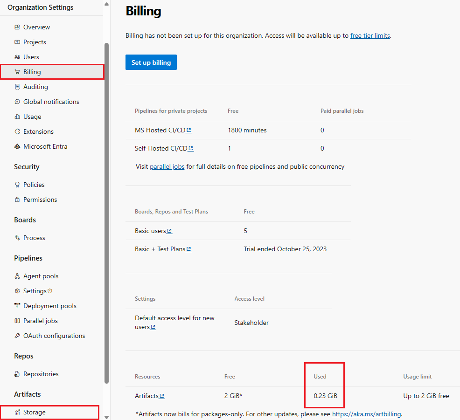Click the Stakeholder access level value

coord(251,323)
